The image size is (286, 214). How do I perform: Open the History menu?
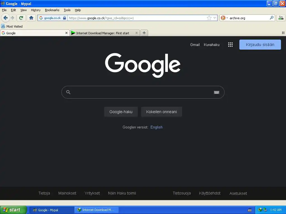click(35, 10)
